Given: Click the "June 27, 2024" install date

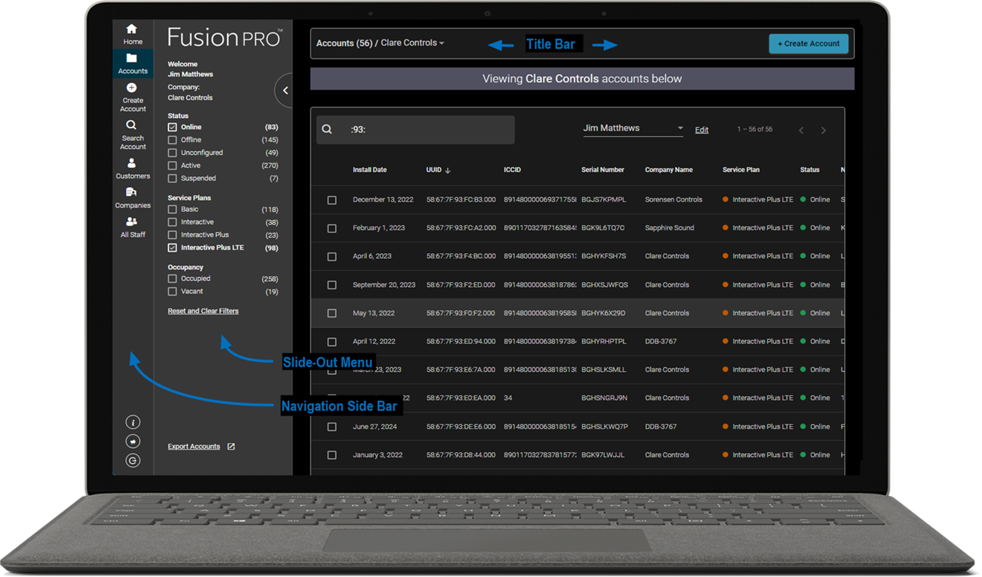Looking at the screenshot, I should click(374, 427).
